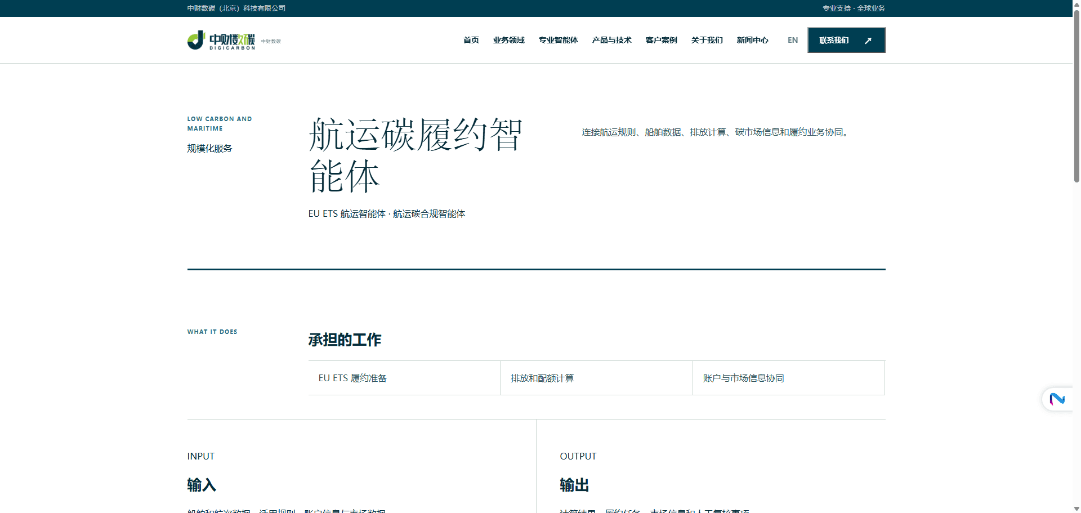
Task: Open the floating assistant widget icon
Action: click(1057, 399)
